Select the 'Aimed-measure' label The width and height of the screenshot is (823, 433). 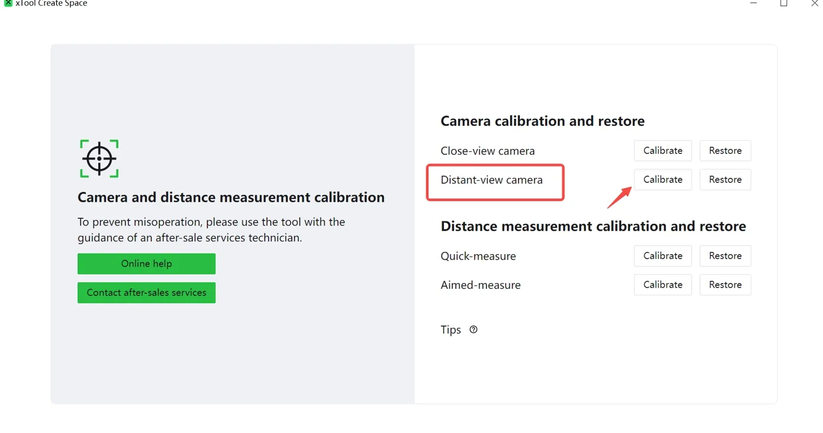point(481,285)
